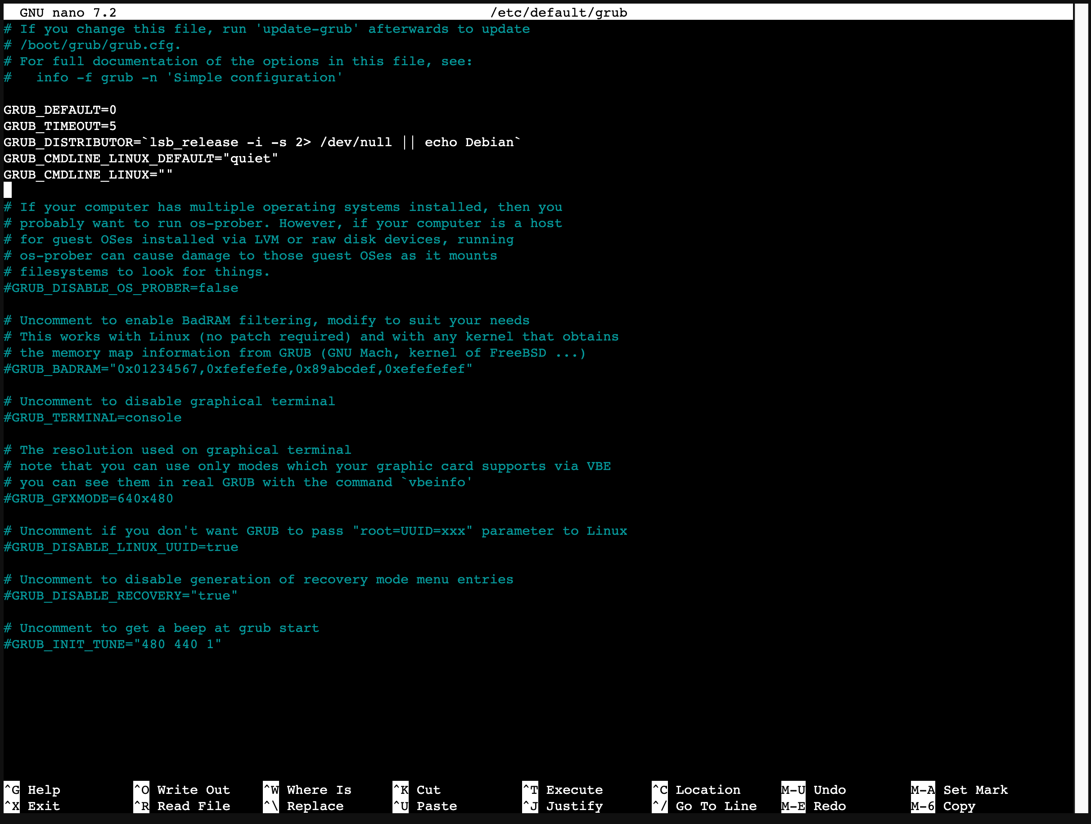Place cursor on GRUB_DEFAULT=0 line
1091x824 pixels.
tap(60, 110)
